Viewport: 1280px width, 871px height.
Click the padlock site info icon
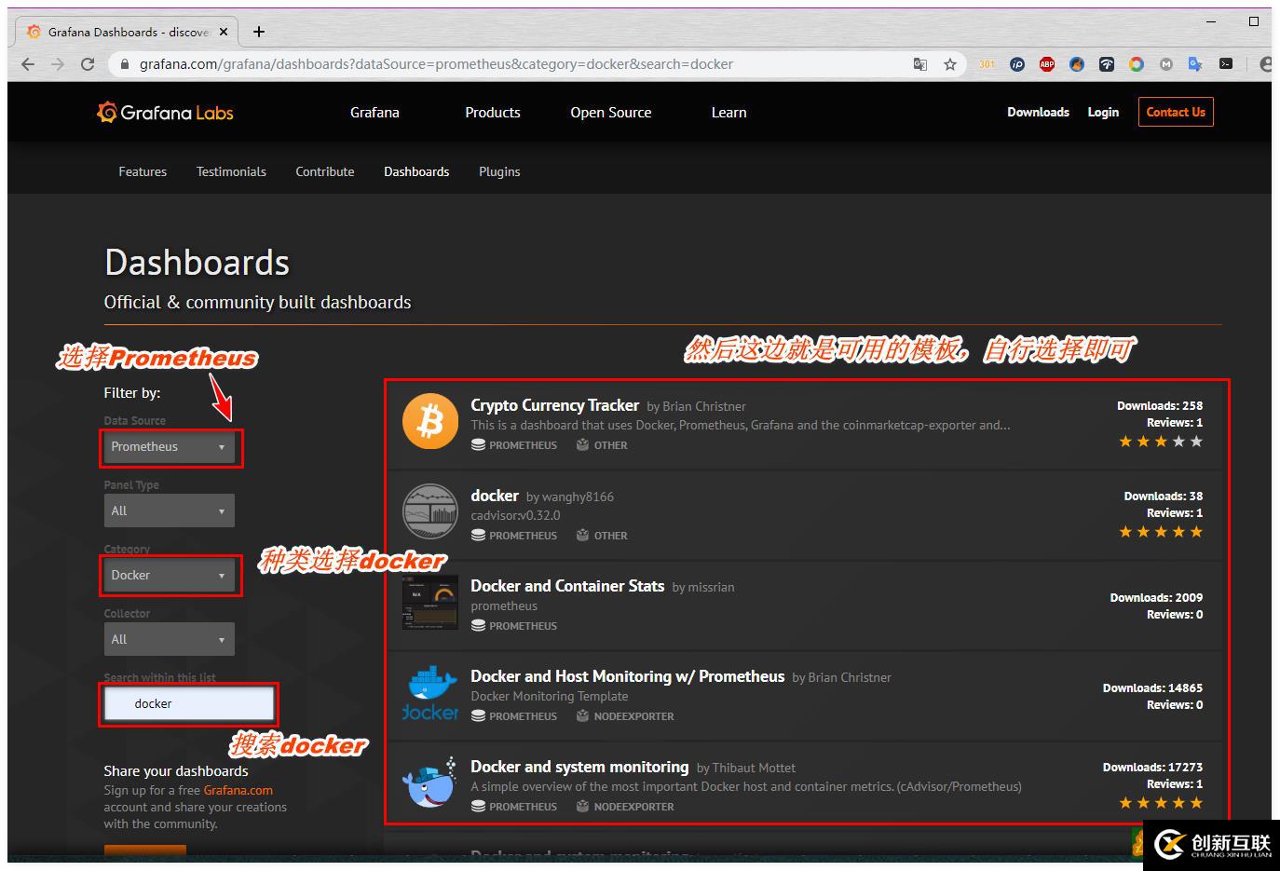pyautogui.click(x=124, y=64)
